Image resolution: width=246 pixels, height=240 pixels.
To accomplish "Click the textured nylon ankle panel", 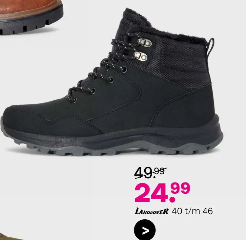I will click(x=180, y=63).
